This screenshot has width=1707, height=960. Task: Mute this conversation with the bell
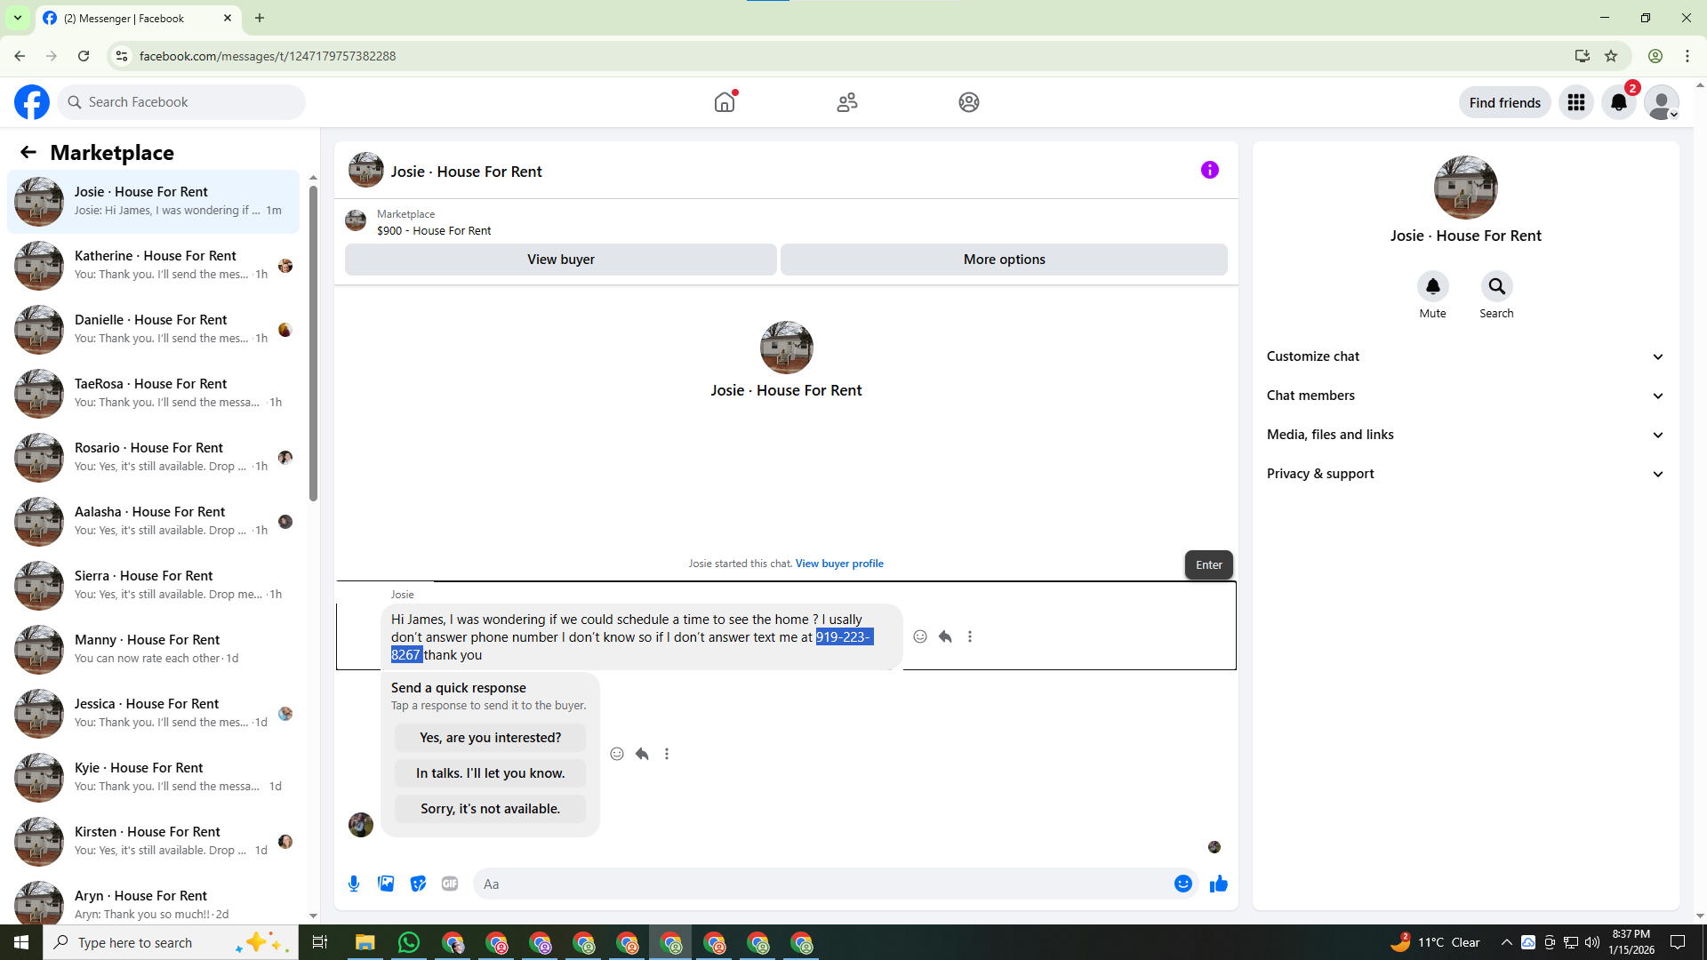click(x=1432, y=286)
